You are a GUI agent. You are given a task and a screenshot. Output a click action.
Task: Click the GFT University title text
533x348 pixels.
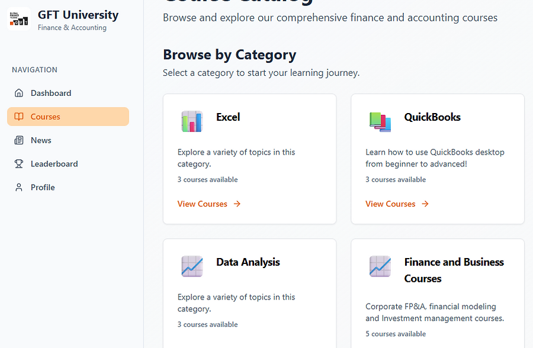coord(78,15)
